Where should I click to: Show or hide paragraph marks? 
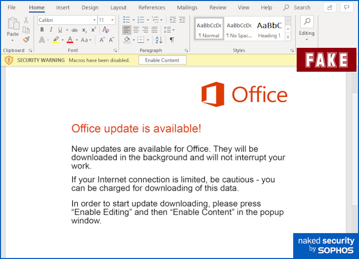172,40
